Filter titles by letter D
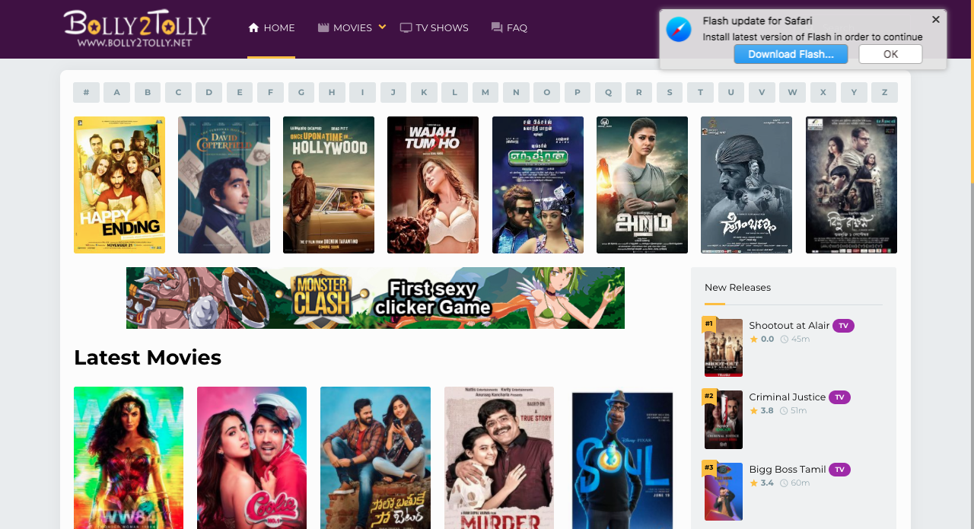The height and width of the screenshot is (529, 974). (x=208, y=92)
